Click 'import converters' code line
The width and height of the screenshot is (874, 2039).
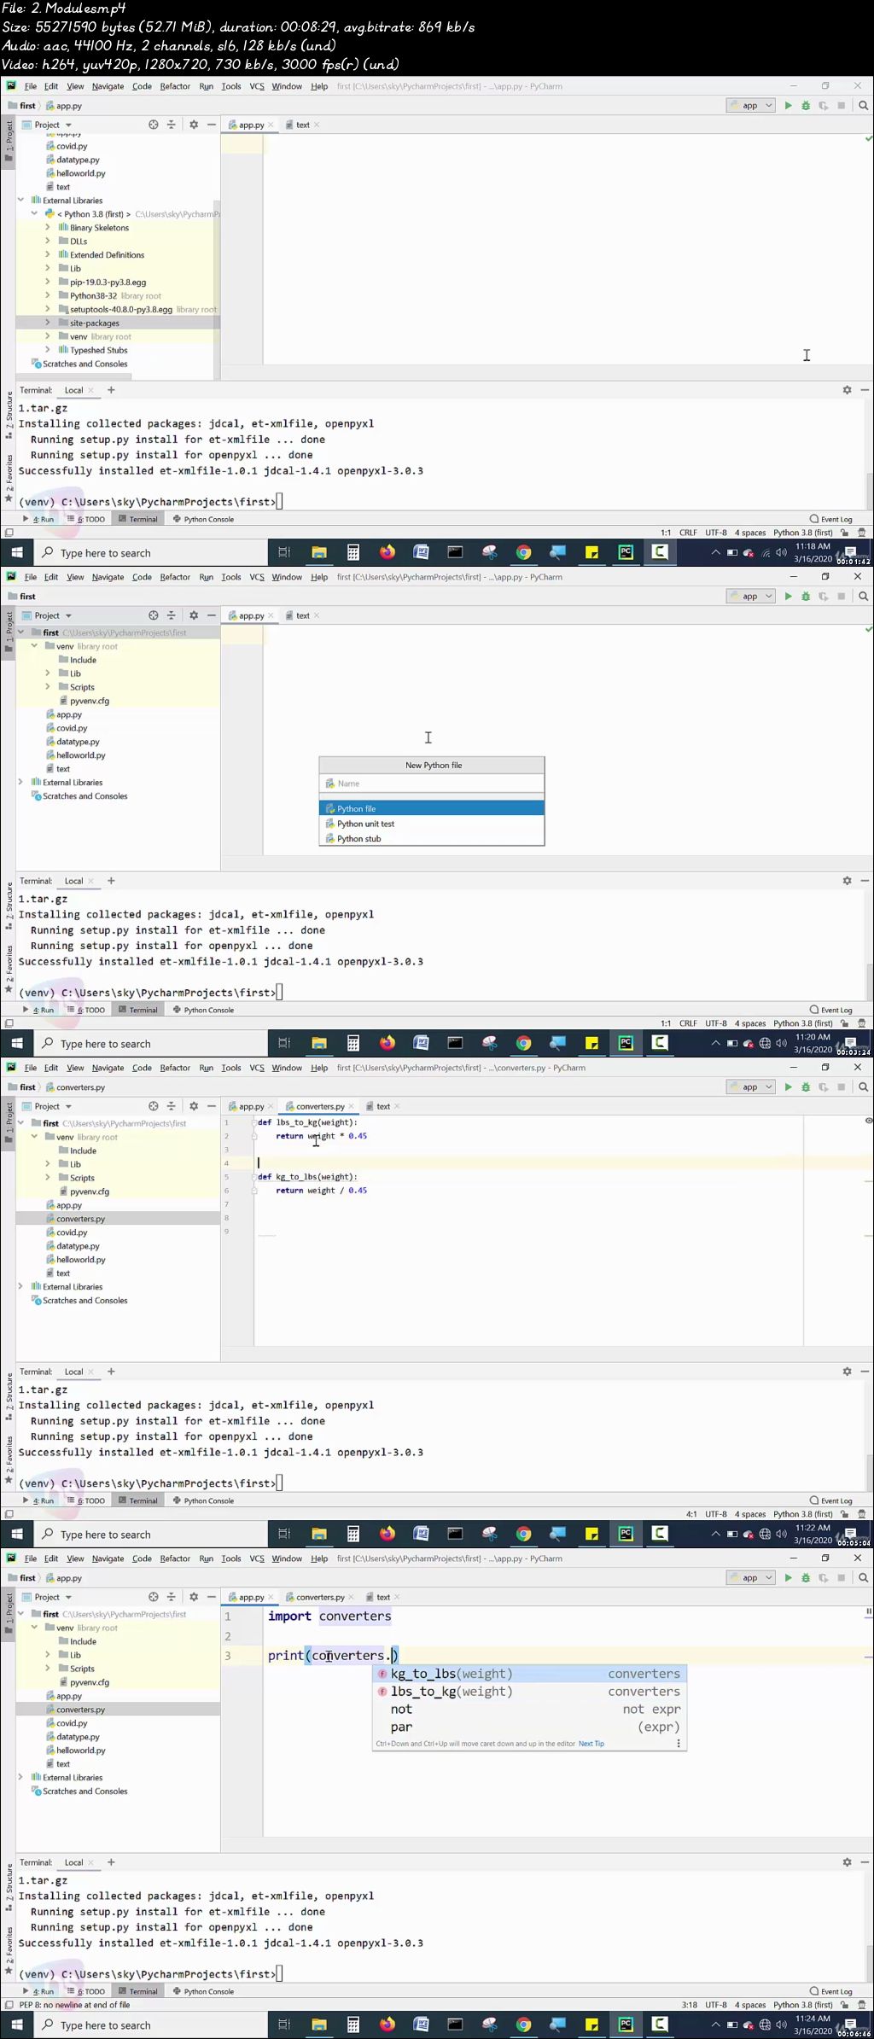pyautogui.click(x=329, y=1616)
